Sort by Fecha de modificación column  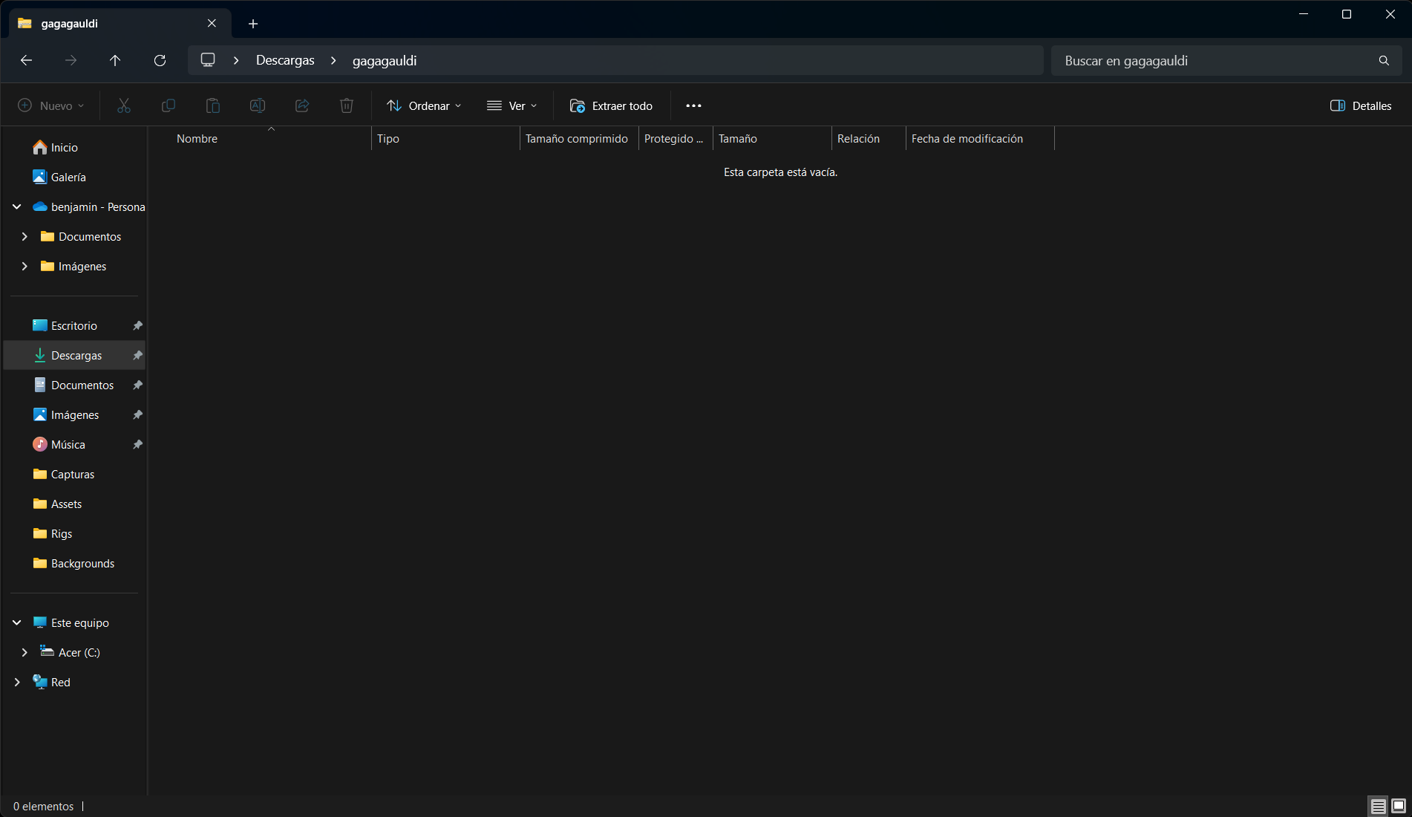pyautogui.click(x=980, y=139)
